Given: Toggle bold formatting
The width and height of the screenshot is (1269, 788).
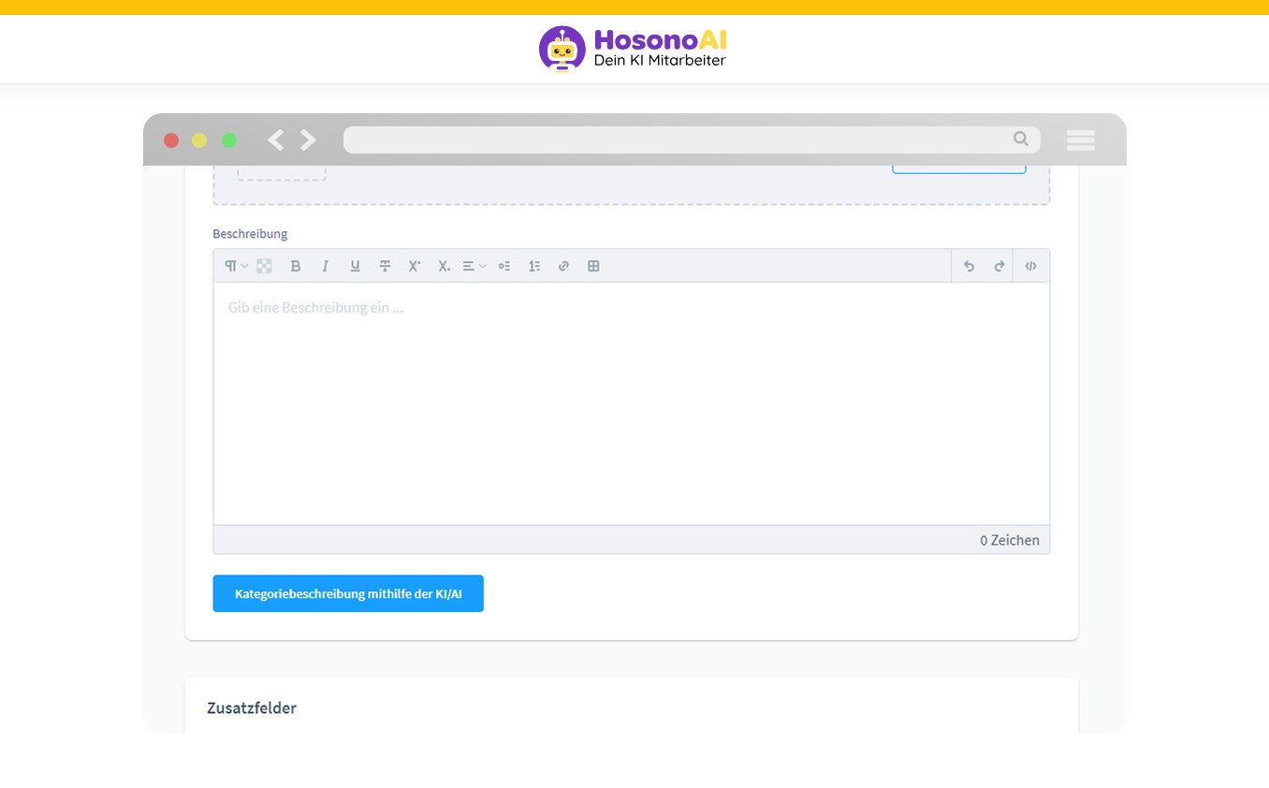Looking at the screenshot, I should pyautogui.click(x=296, y=266).
